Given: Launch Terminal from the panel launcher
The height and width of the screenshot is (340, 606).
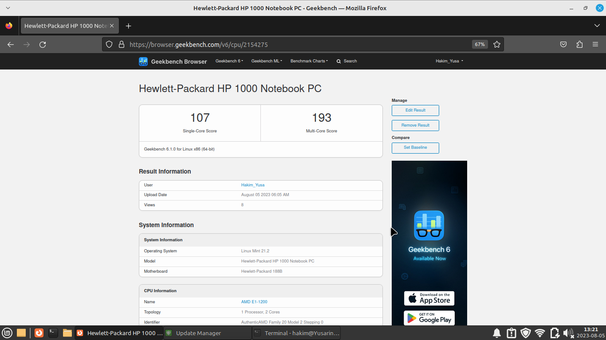Looking at the screenshot, I should point(53,333).
